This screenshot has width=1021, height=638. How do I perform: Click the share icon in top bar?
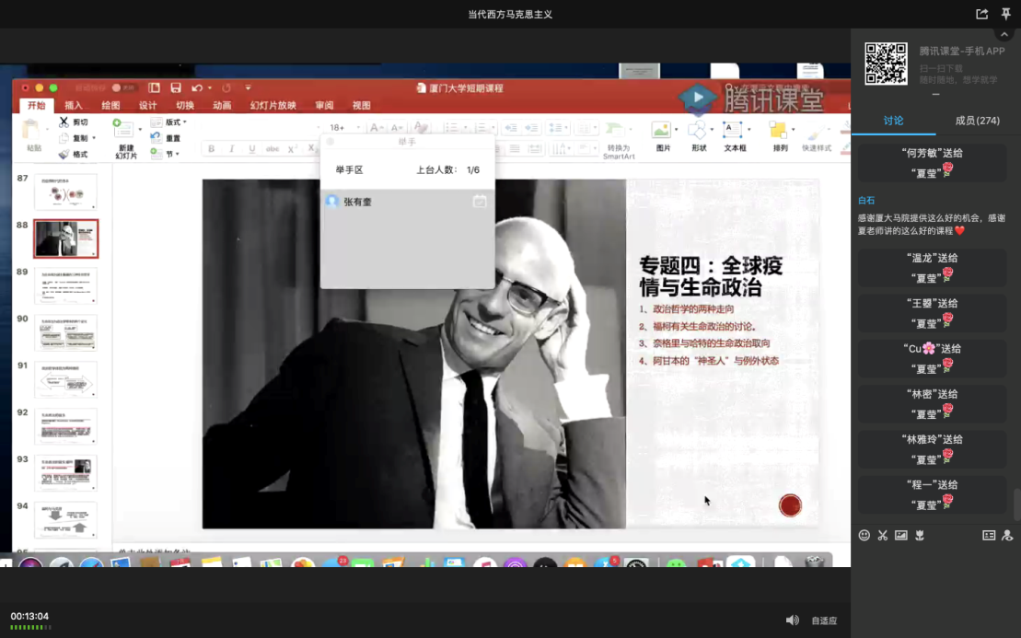click(981, 14)
